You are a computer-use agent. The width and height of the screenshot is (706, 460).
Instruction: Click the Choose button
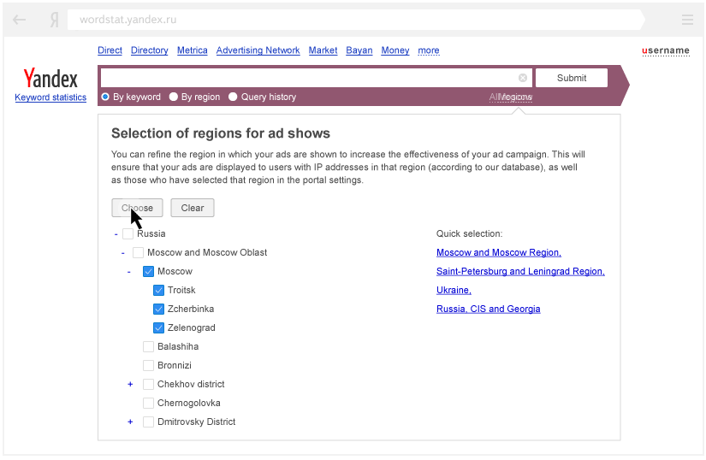click(137, 208)
